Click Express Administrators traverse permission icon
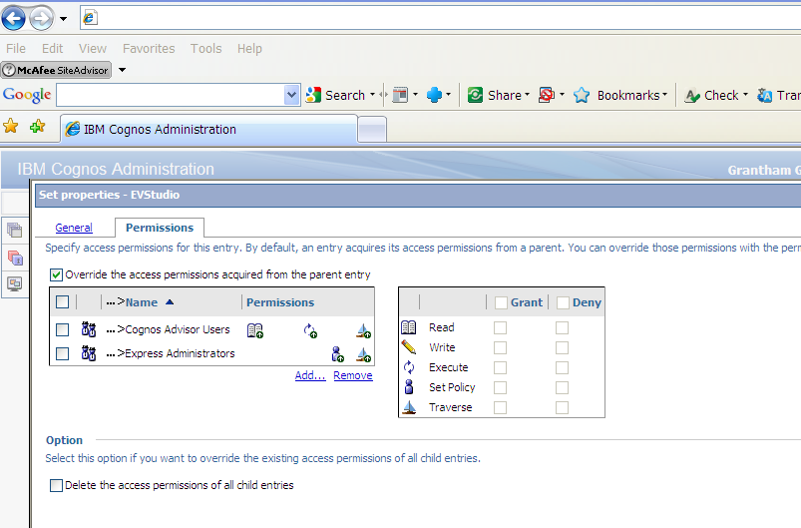 [364, 354]
